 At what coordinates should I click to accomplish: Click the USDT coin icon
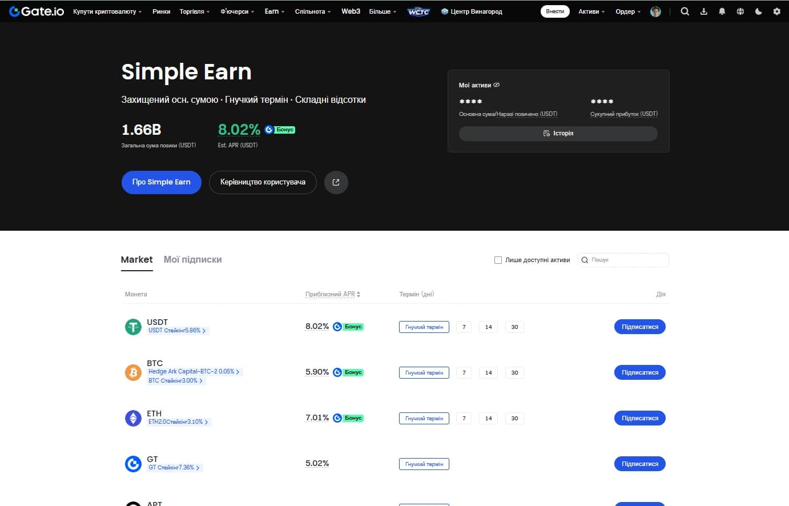click(x=133, y=327)
